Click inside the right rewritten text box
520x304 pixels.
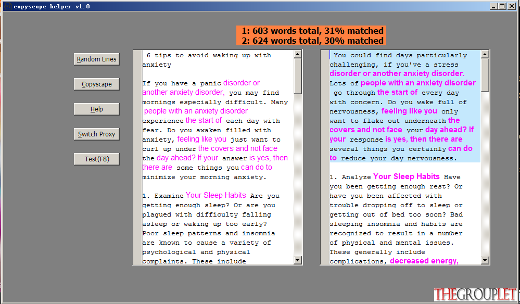[405, 158]
